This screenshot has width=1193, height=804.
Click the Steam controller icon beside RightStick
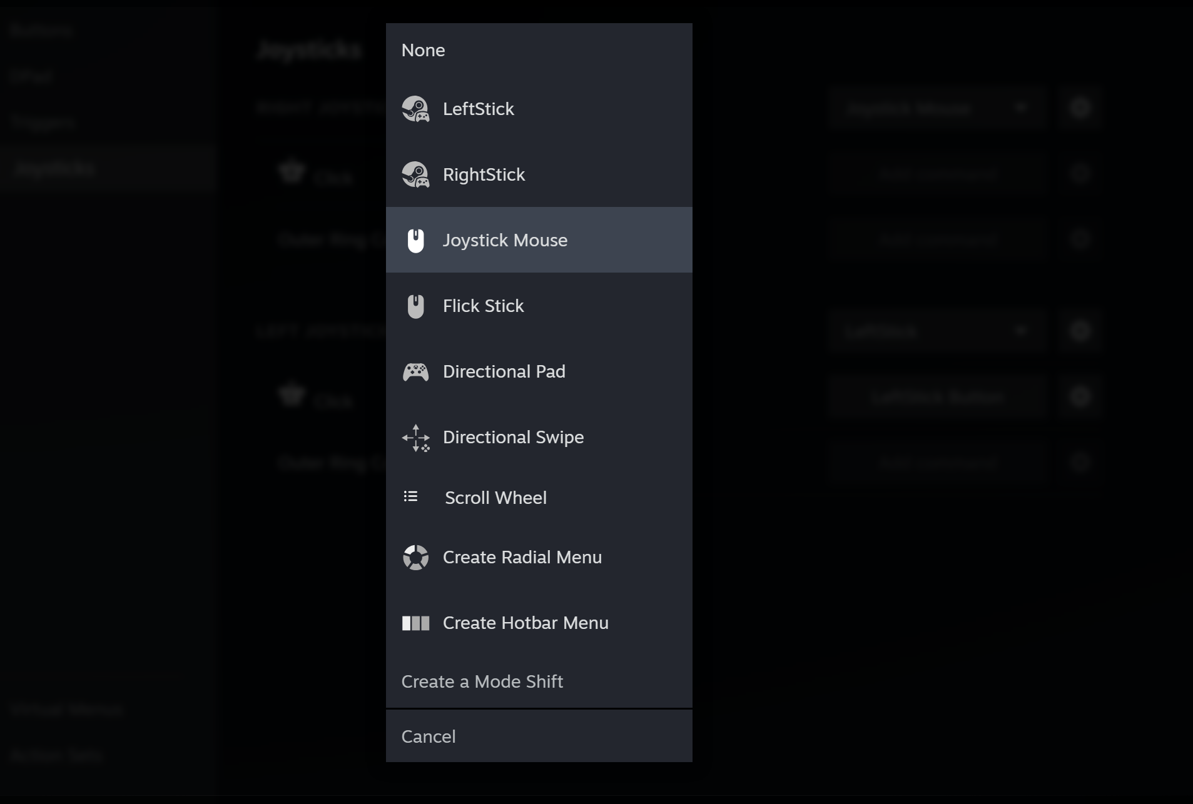tap(415, 174)
